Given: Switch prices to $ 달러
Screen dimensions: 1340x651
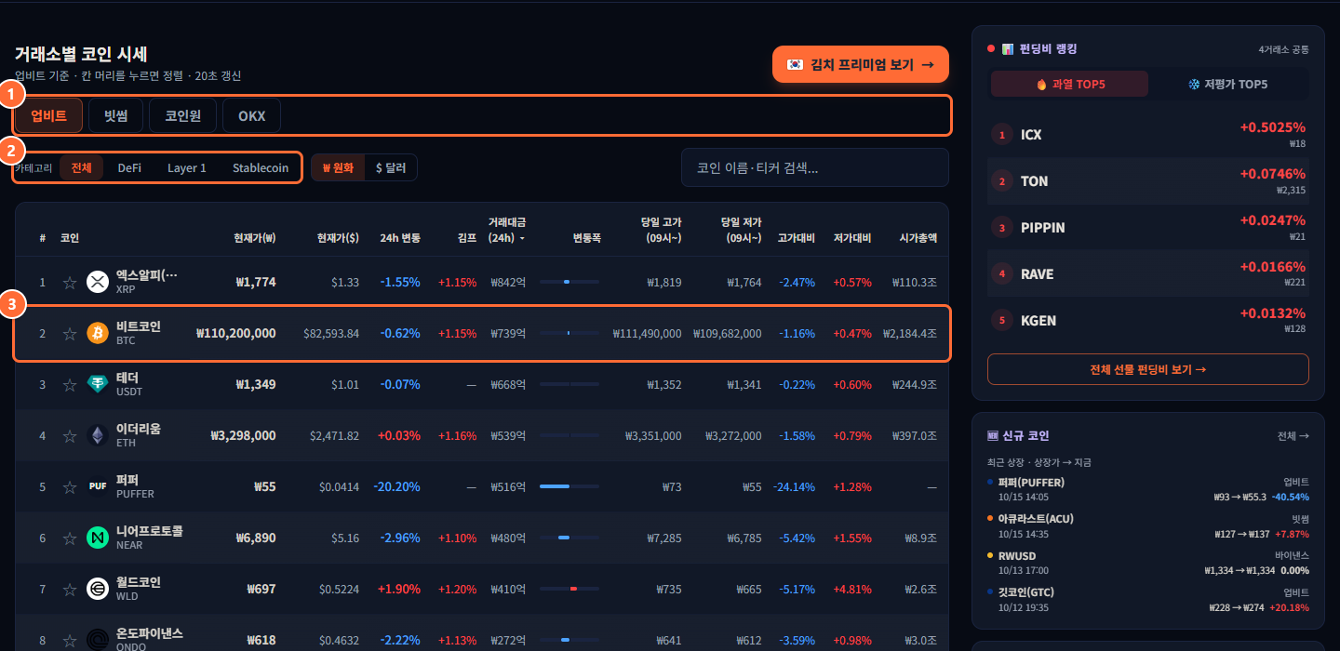Looking at the screenshot, I should pyautogui.click(x=391, y=167).
